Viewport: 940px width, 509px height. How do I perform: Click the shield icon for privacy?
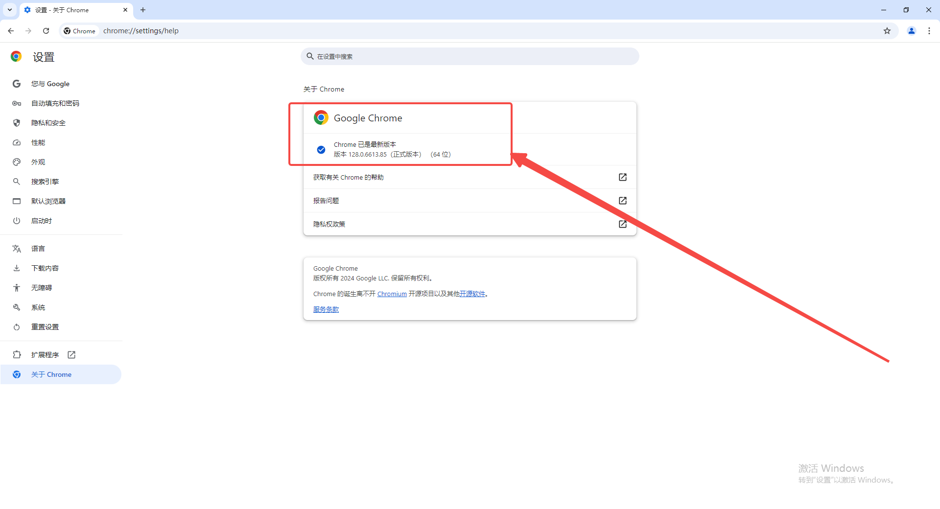pos(17,123)
